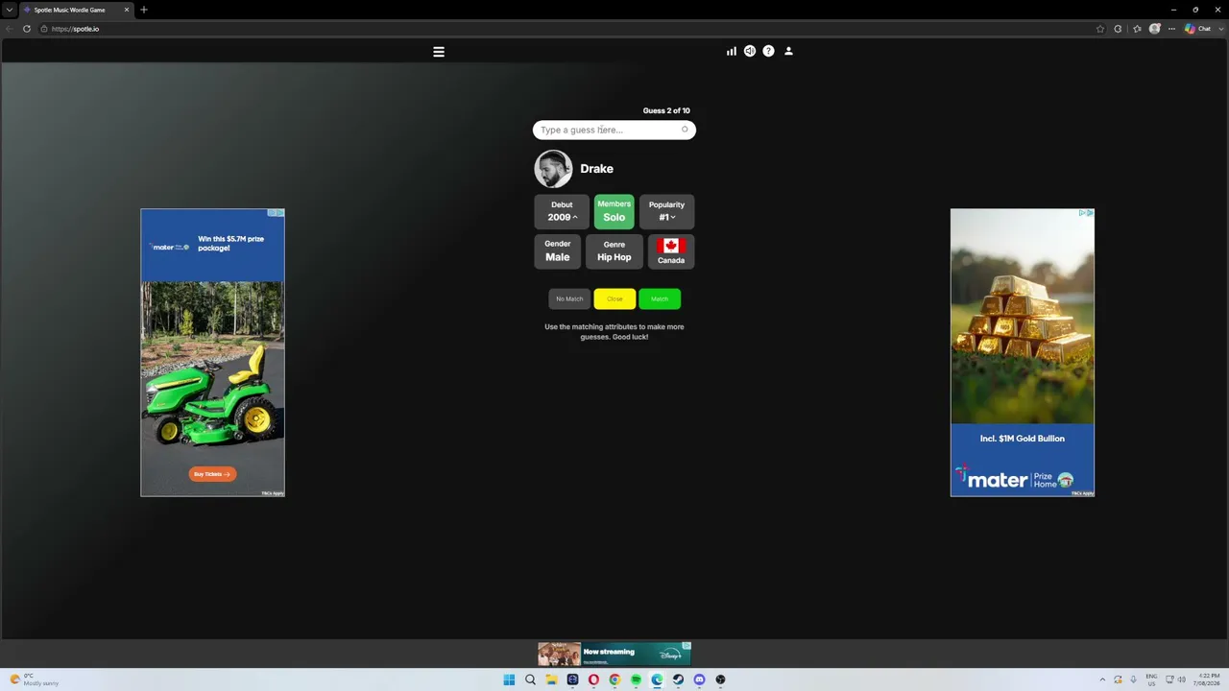
Task: Close the Spotle browser tab
Action: [x=126, y=10]
